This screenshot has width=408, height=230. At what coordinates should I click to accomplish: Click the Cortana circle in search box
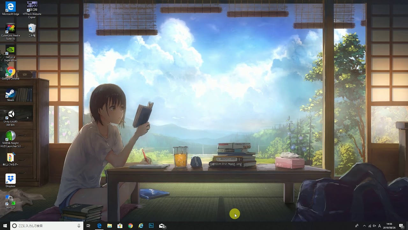pyautogui.click(x=14, y=226)
